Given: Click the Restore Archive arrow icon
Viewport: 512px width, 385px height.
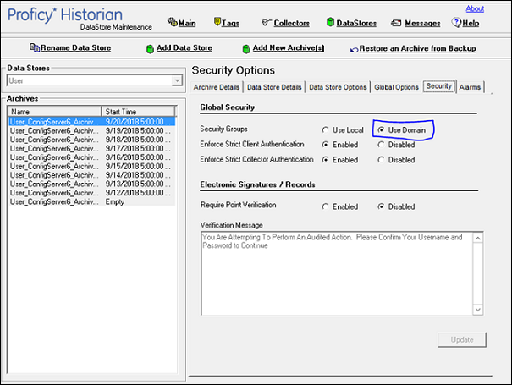Looking at the screenshot, I should (354, 50).
